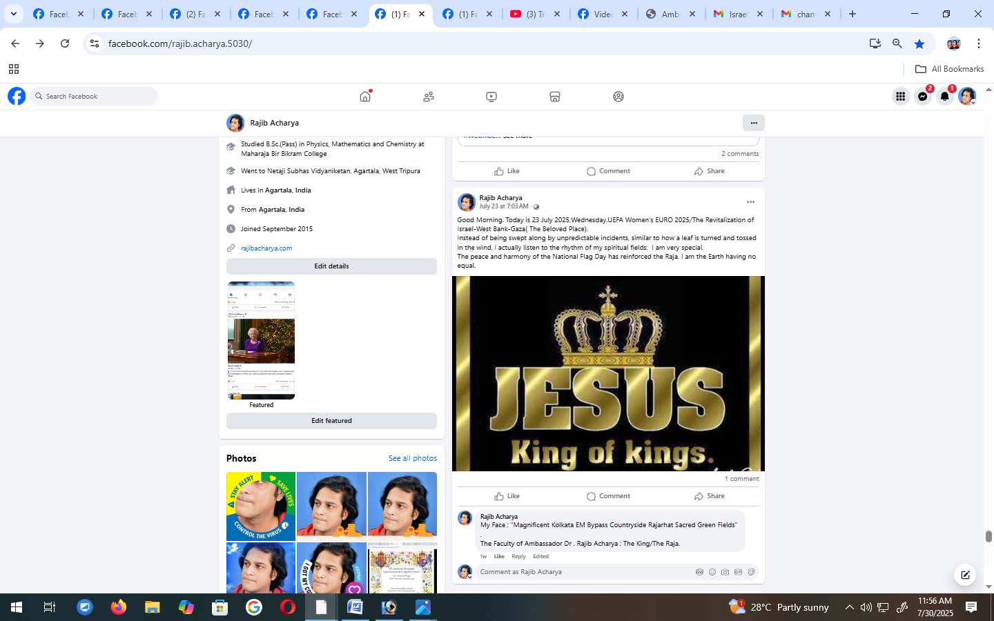This screenshot has width=994, height=621.
Task: Switch to the YouTube tab
Action: [x=536, y=14]
